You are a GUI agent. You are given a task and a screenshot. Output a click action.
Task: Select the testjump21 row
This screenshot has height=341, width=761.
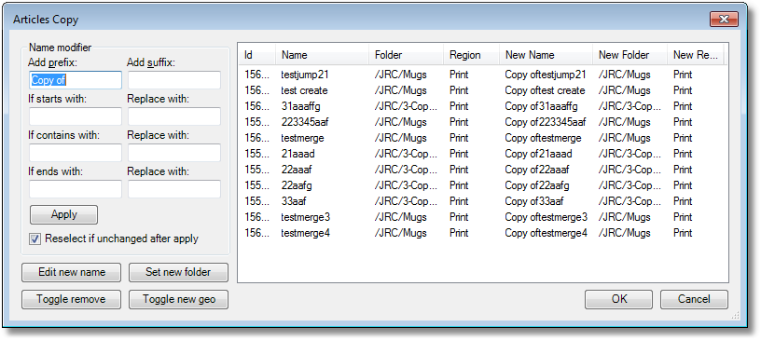click(483, 75)
